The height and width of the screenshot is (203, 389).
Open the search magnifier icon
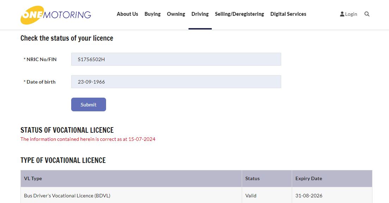click(x=367, y=14)
